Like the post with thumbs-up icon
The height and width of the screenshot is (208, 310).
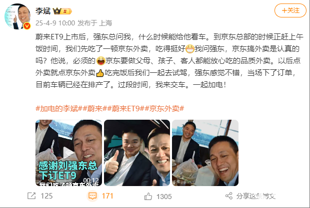tap(148, 197)
